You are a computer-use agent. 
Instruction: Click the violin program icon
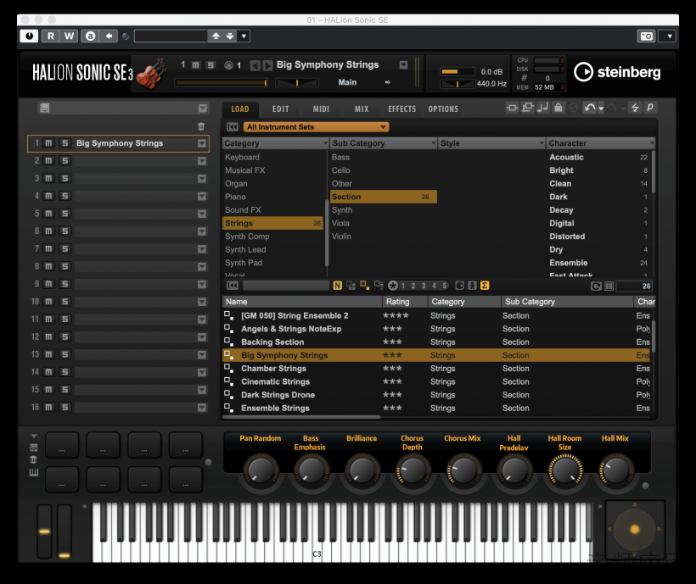tap(151, 74)
